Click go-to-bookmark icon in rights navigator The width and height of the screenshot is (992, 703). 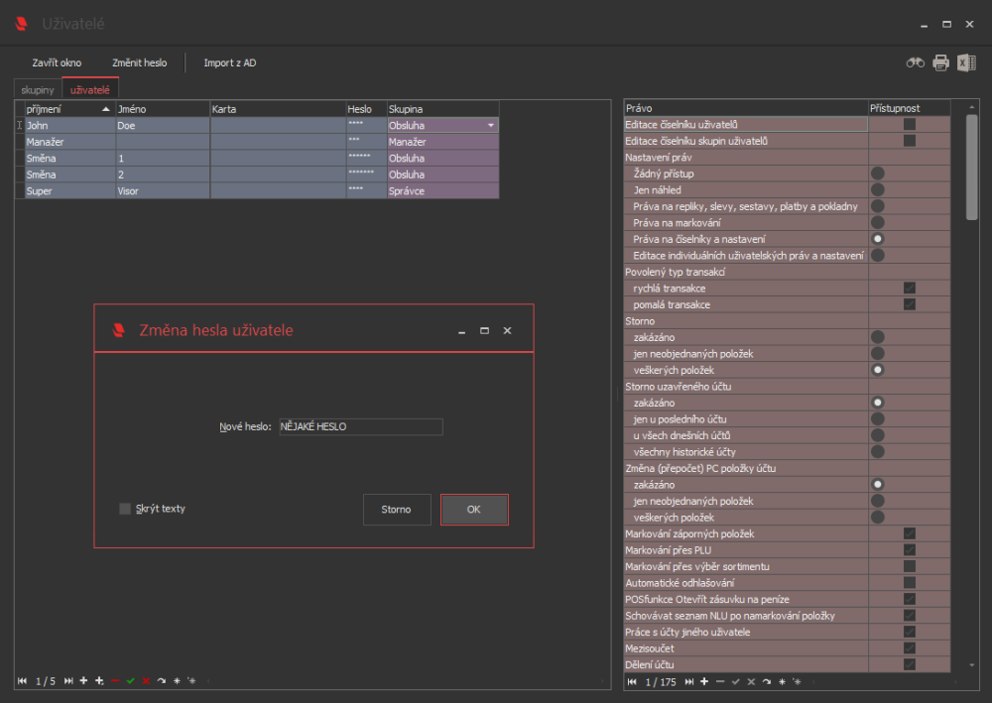pyautogui.click(x=798, y=681)
